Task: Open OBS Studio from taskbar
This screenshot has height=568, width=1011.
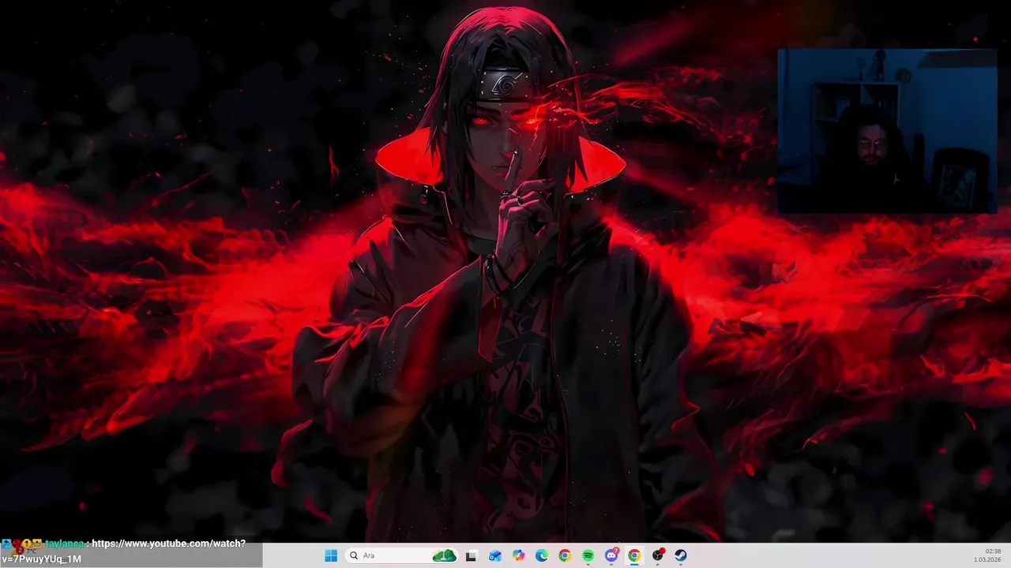Action: pyautogui.click(x=658, y=555)
